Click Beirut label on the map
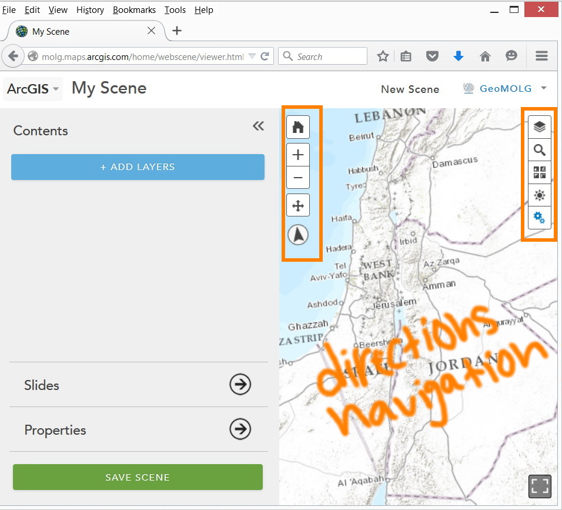Image resolution: width=562 pixels, height=510 pixels. [x=362, y=136]
